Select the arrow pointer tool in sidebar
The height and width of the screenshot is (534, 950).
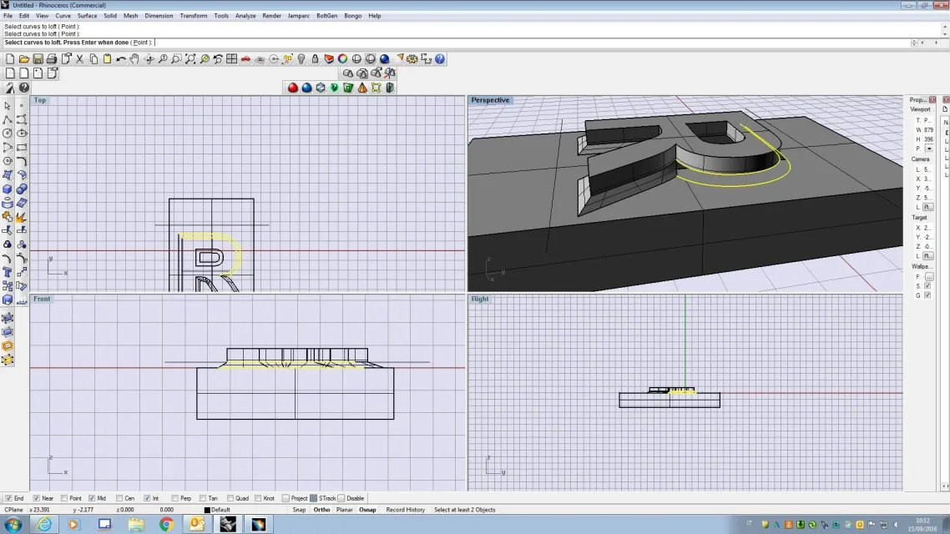pyautogui.click(x=8, y=105)
